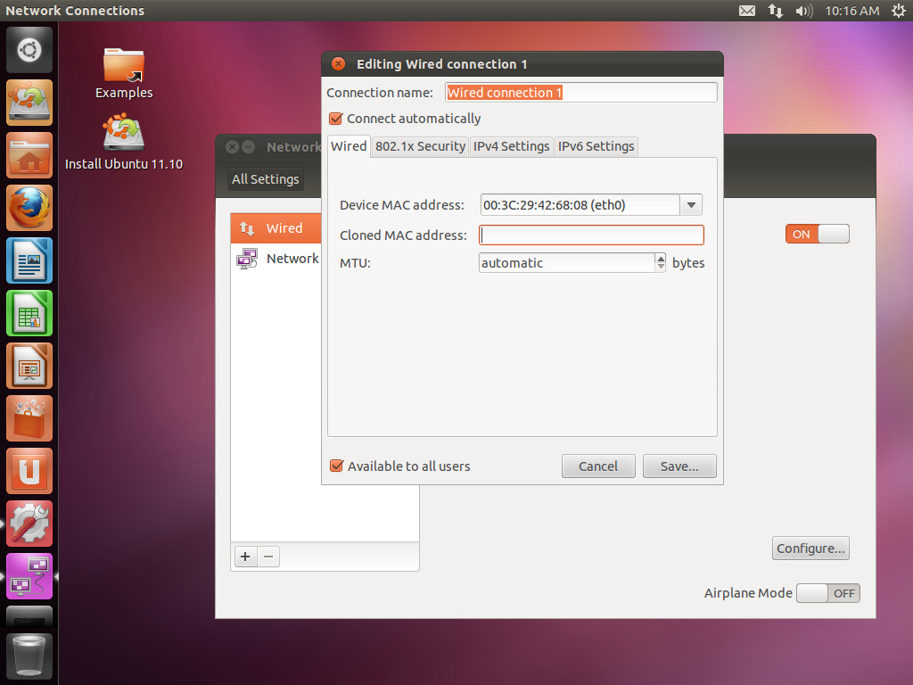Add a connection with the plus button
Image resolution: width=913 pixels, height=685 pixels.
click(x=245, y=557)
